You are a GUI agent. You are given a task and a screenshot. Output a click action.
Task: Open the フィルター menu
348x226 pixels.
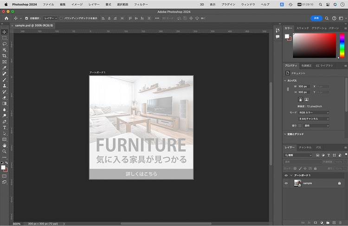(x=141, y=5)
